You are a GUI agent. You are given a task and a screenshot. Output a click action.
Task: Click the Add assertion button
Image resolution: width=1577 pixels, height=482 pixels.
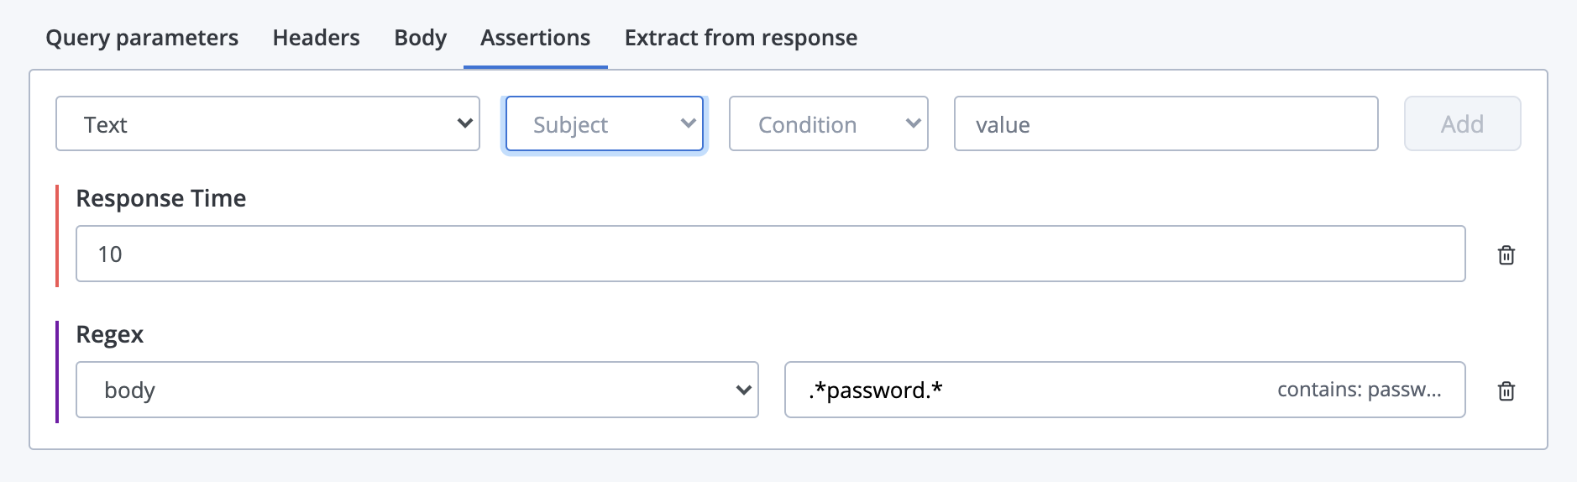click(1462, 124)
